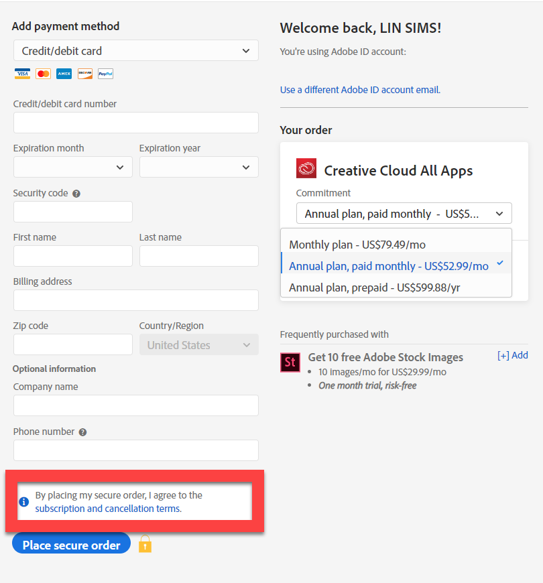Open the Country/Region dropdown
The image size is (543, 583).
[x=198, y=344]
